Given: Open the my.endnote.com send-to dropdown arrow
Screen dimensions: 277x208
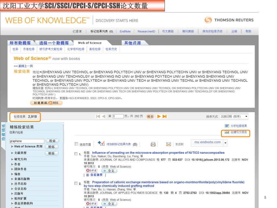Looking at the screenshot, I should (x=225, y=143).
